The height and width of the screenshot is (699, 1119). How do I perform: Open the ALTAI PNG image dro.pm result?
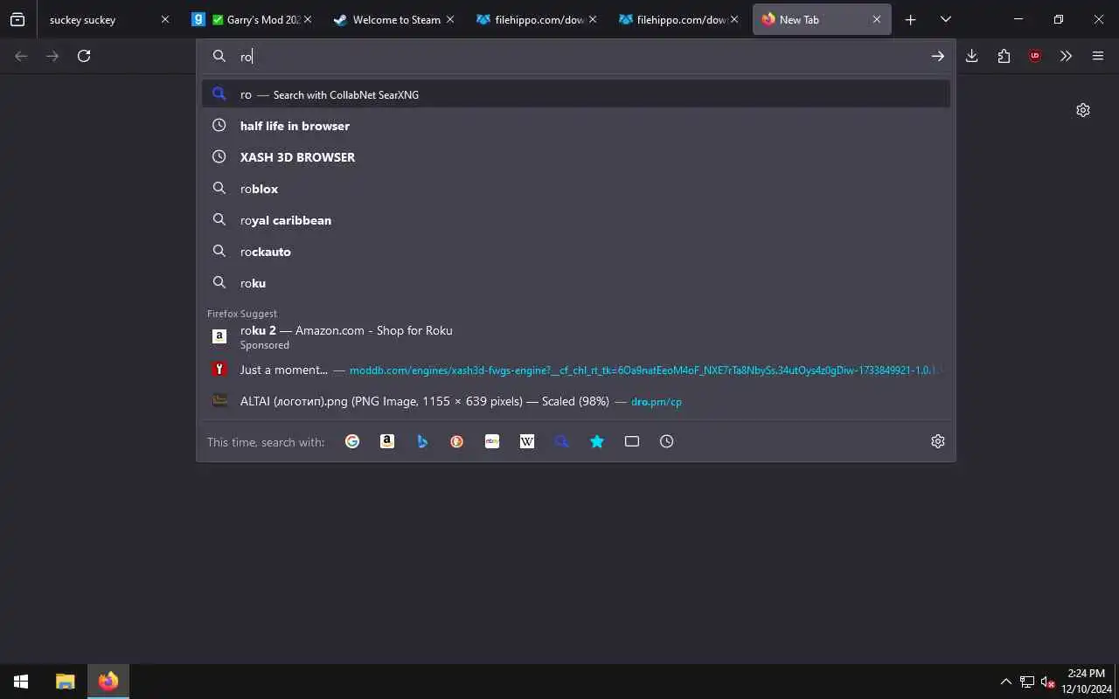(576, 401)
